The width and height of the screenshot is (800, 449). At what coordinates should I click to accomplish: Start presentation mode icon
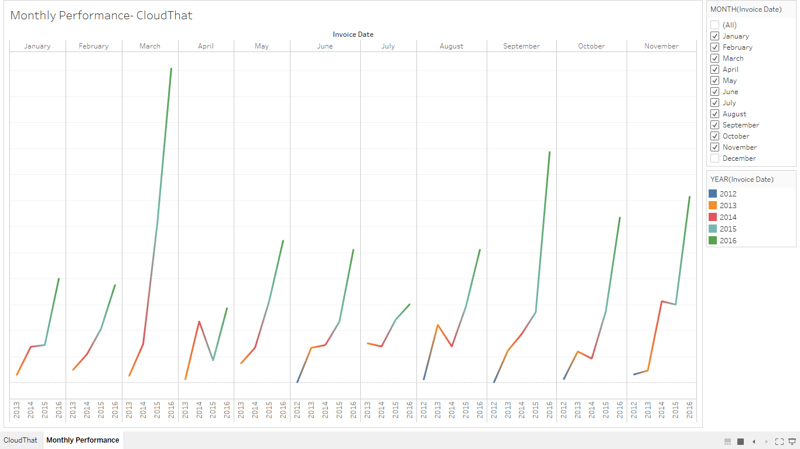pos(792,441)
